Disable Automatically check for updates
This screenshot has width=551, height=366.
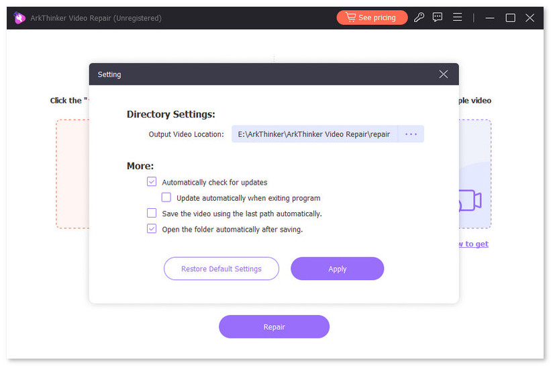(x=152, y=182)
